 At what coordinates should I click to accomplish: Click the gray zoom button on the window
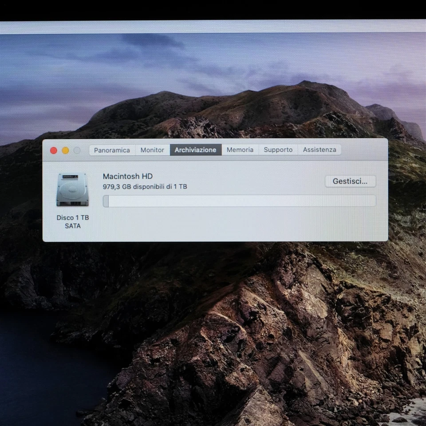click(x=77, y=150)
